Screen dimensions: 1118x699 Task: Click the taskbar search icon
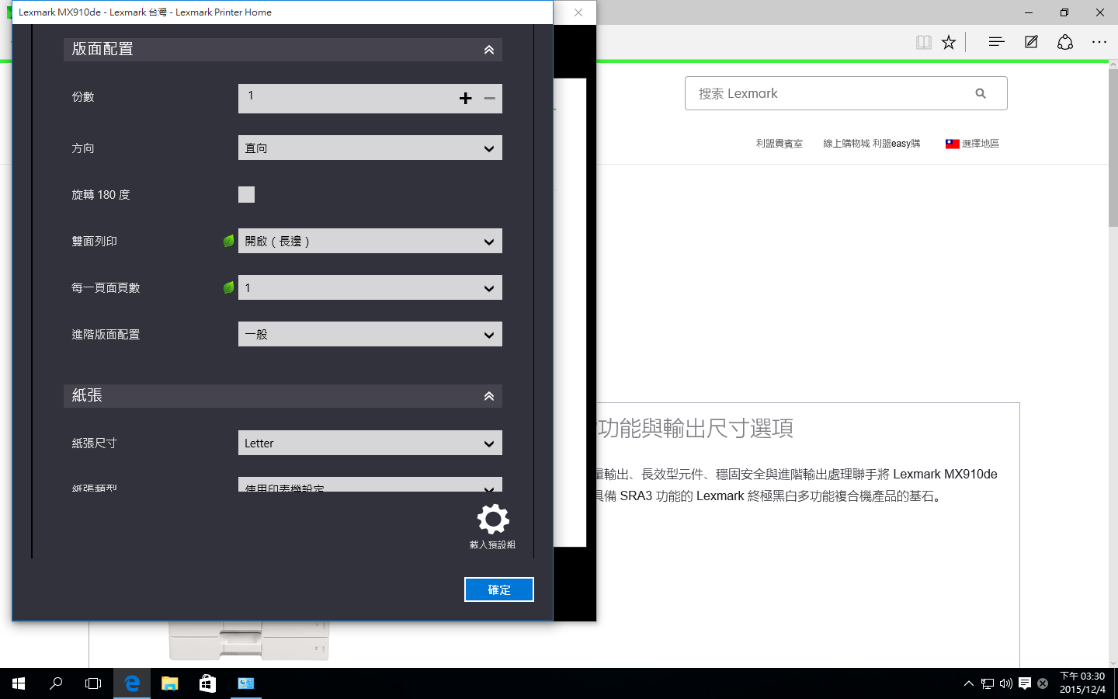[56, 683]
